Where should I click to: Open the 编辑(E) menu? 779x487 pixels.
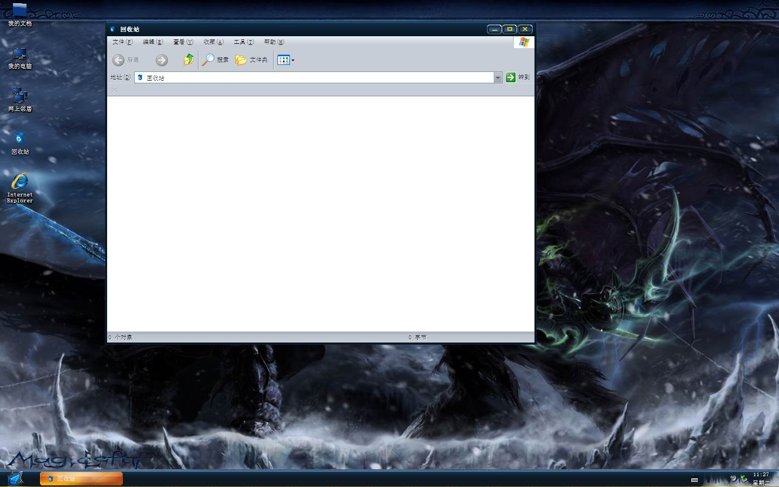click(153, 42)
